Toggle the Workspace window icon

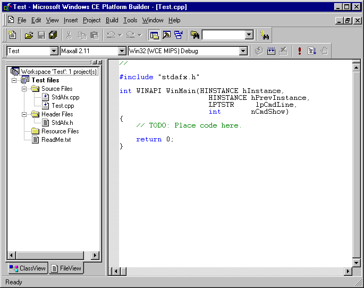(154, 35)
